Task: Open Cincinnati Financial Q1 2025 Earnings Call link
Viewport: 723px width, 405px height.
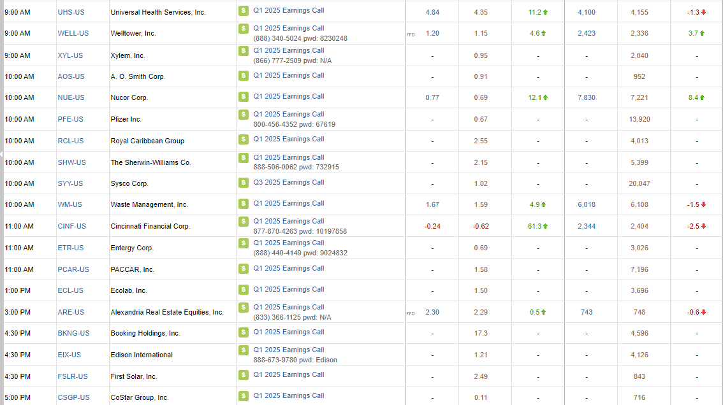Action: (x=289, y=221)
